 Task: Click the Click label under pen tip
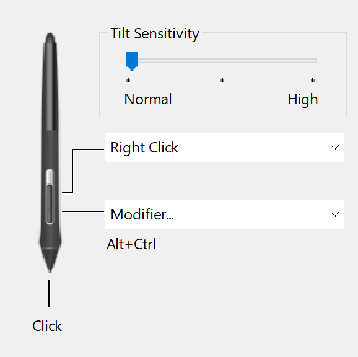tap(47, 326)
